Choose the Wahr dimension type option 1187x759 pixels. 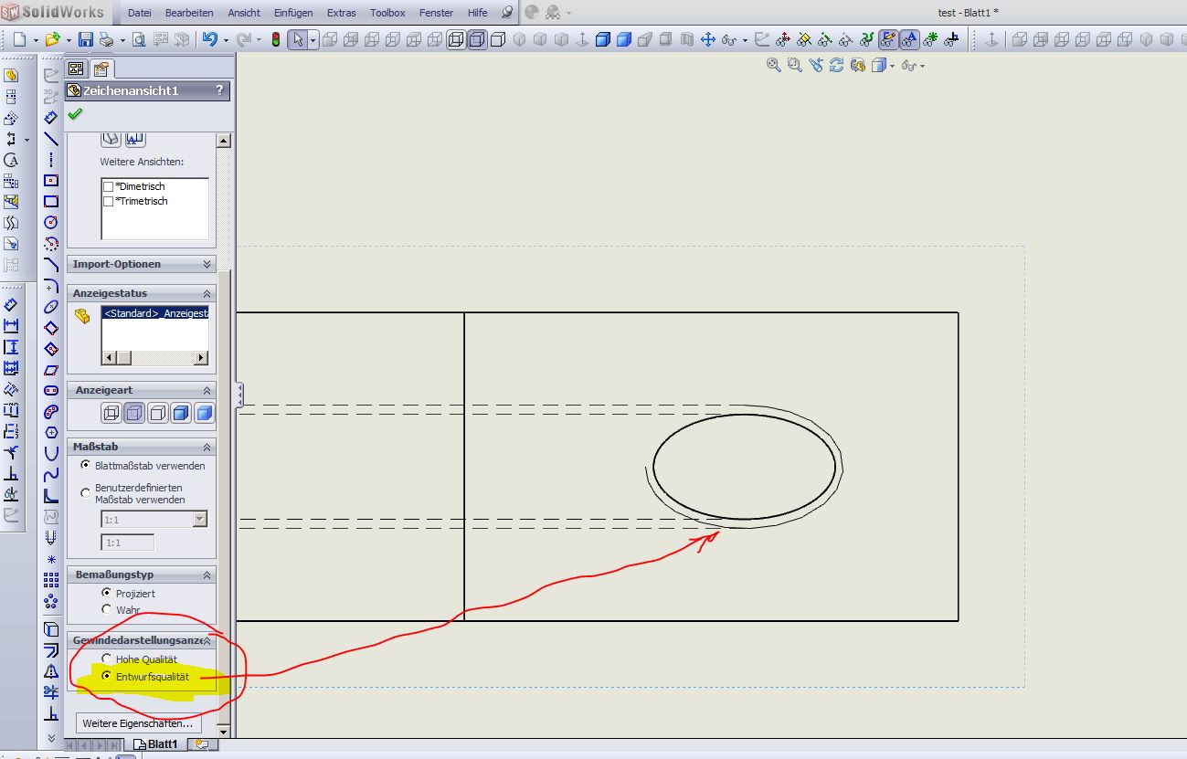[107, 609]
